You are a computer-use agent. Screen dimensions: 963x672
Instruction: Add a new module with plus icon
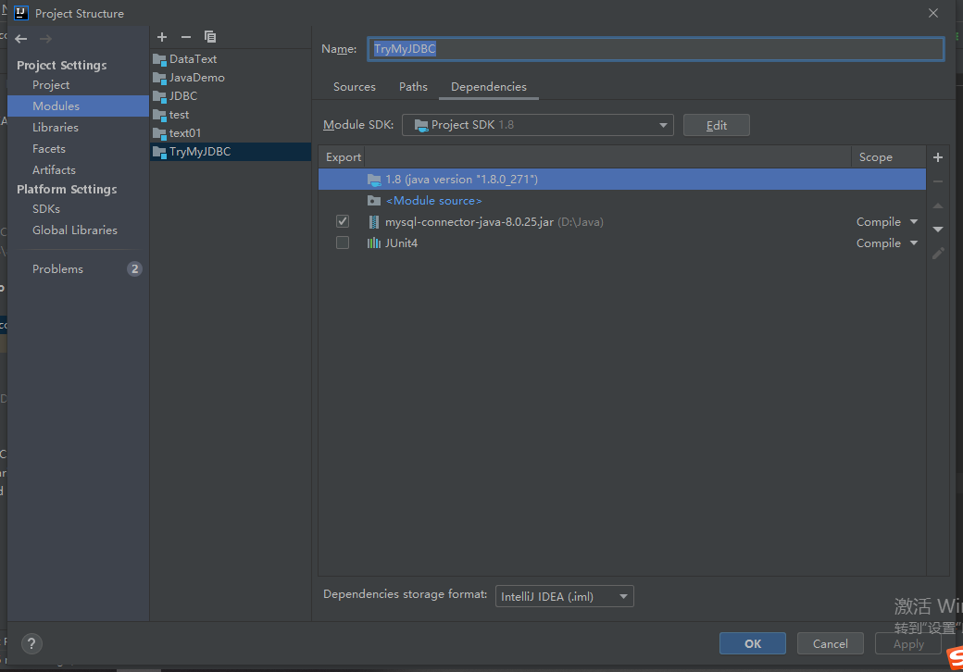point(162,37)
